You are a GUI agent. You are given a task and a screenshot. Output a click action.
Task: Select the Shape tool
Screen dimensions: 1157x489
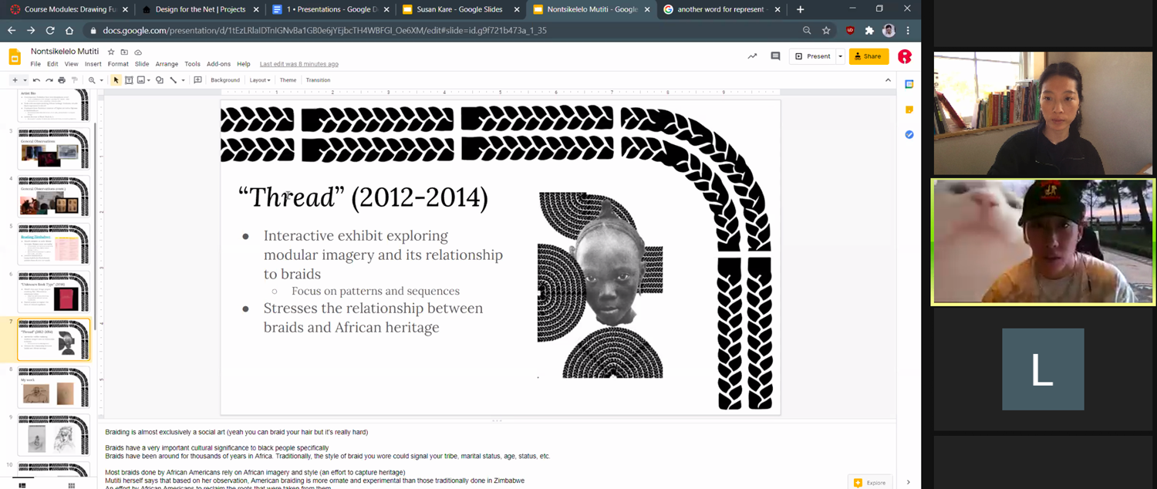click(x=160, y=80)
